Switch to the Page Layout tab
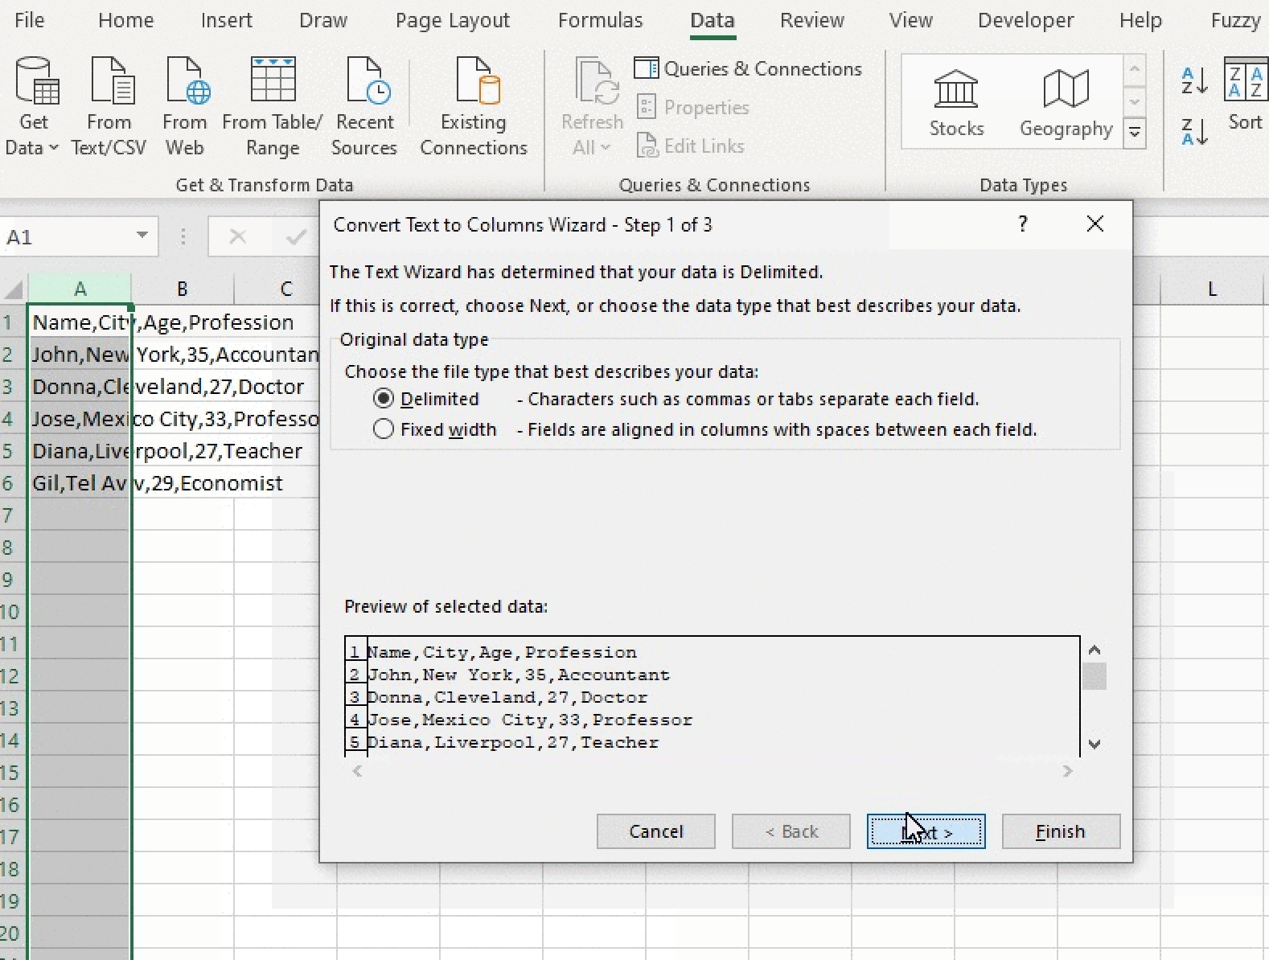Viewport: 1269px width, 960px height. point(452,20)
